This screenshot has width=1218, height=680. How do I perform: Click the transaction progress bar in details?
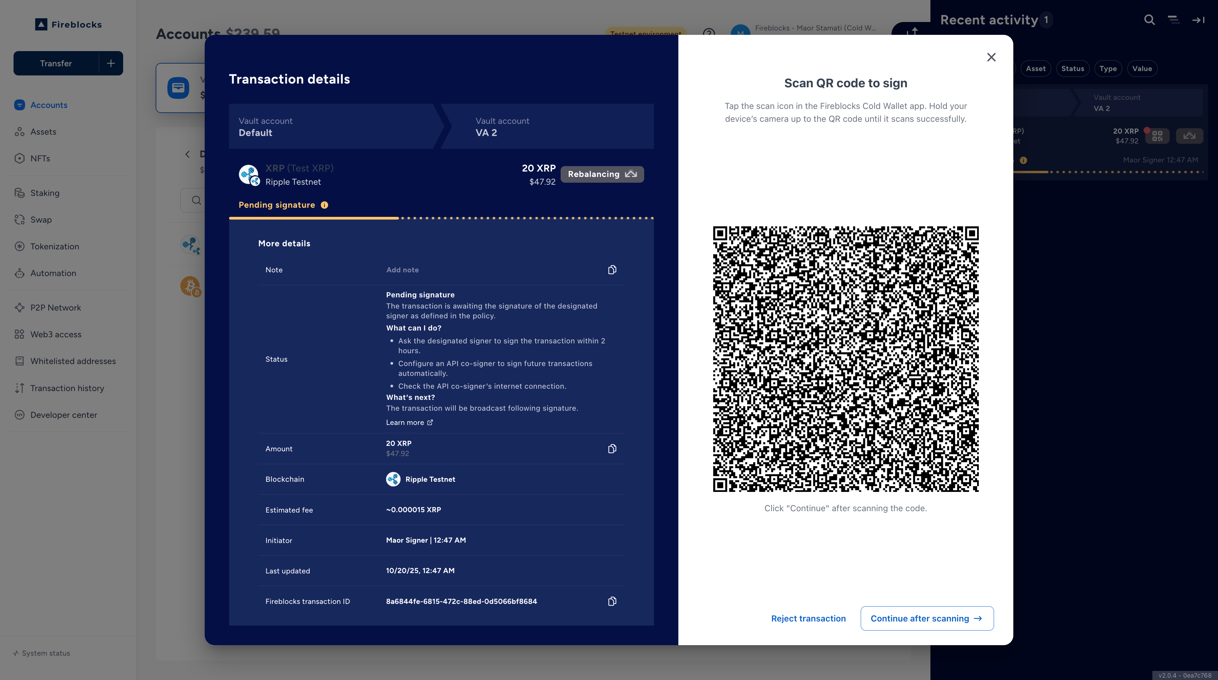441,218
